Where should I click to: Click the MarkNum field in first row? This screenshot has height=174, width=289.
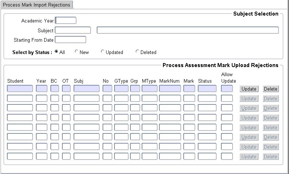170,89
